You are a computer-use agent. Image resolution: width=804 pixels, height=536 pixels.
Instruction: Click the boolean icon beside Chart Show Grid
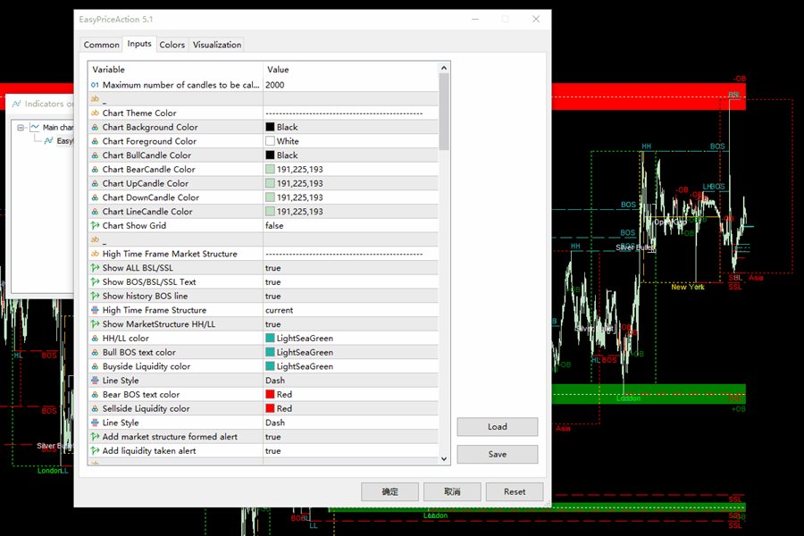tap(95, 226)
